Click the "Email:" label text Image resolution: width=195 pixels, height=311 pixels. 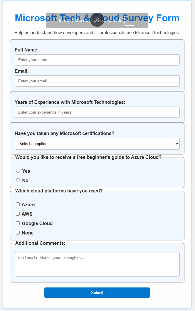coord(22,71)
